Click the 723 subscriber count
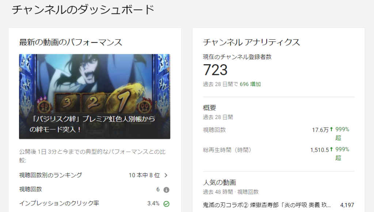The height and width of the screenshot is (212, 374). coord(215,70)
